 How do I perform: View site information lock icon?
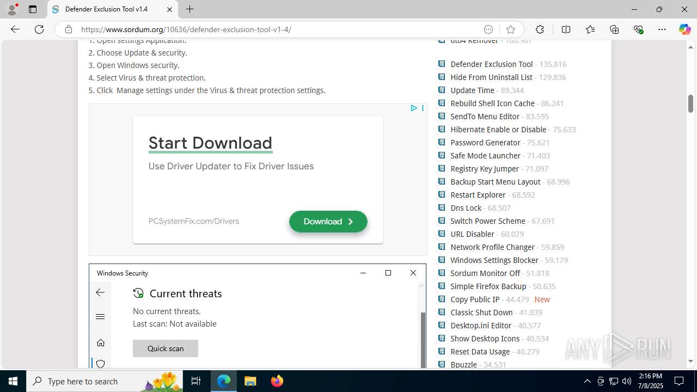[69, 29]
